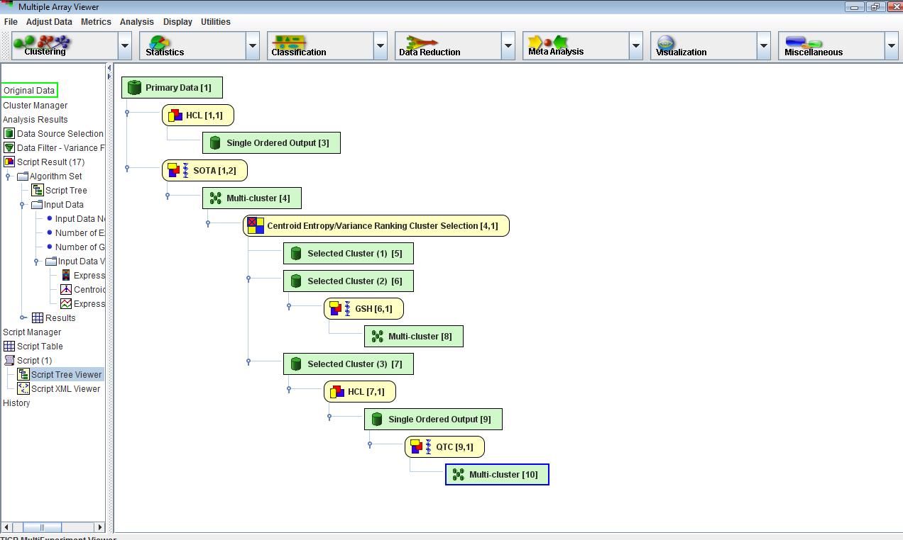
Task: Click the Cluster Manager entry
Action: pyautogui.click(x=35, y=106)
